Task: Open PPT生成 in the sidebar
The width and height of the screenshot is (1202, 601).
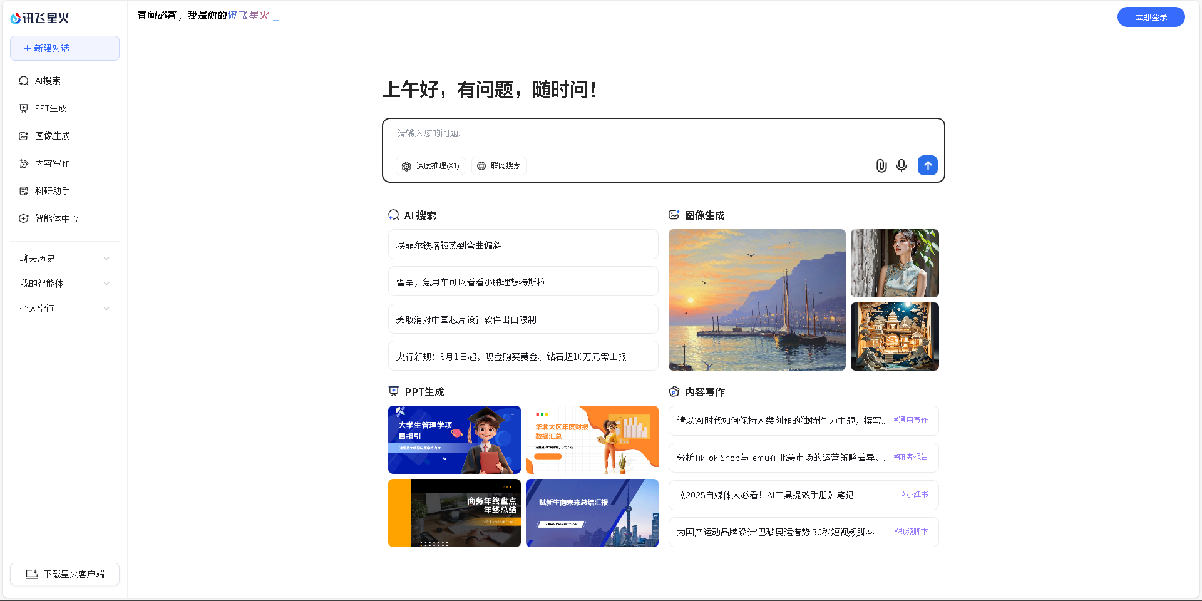Action: [50, 108]
